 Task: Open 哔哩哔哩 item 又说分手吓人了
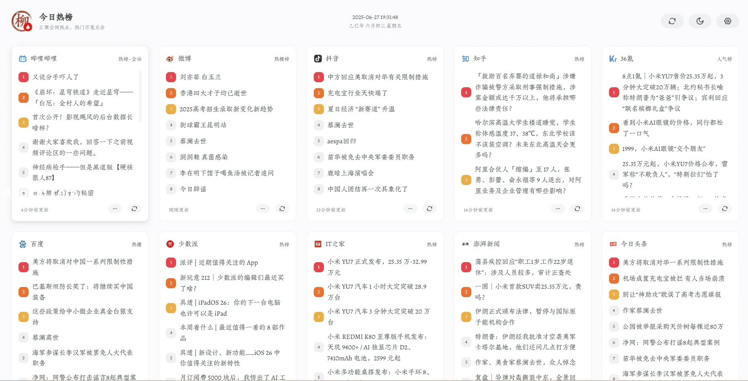click(x=56, y=77)
